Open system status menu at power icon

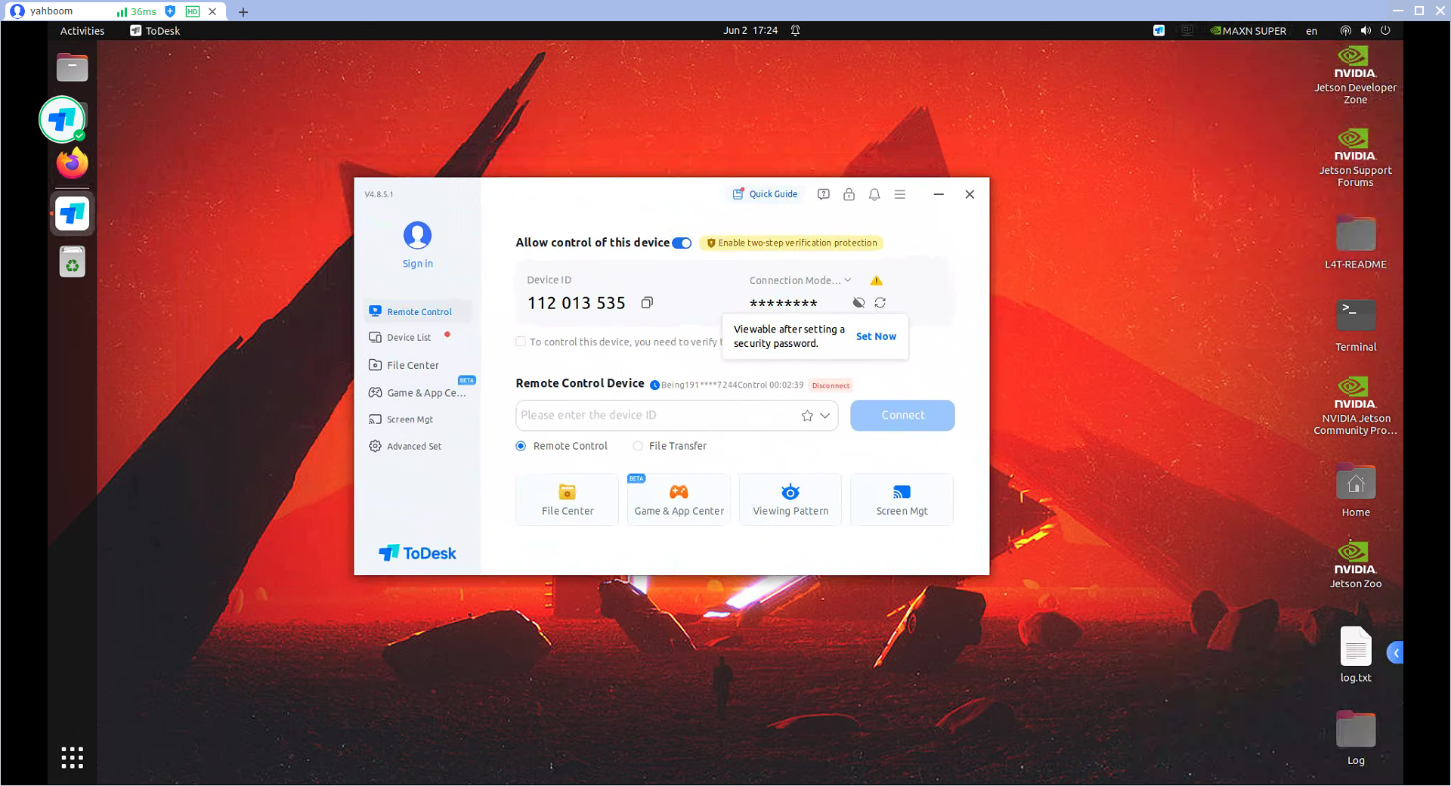[1385, 31]
